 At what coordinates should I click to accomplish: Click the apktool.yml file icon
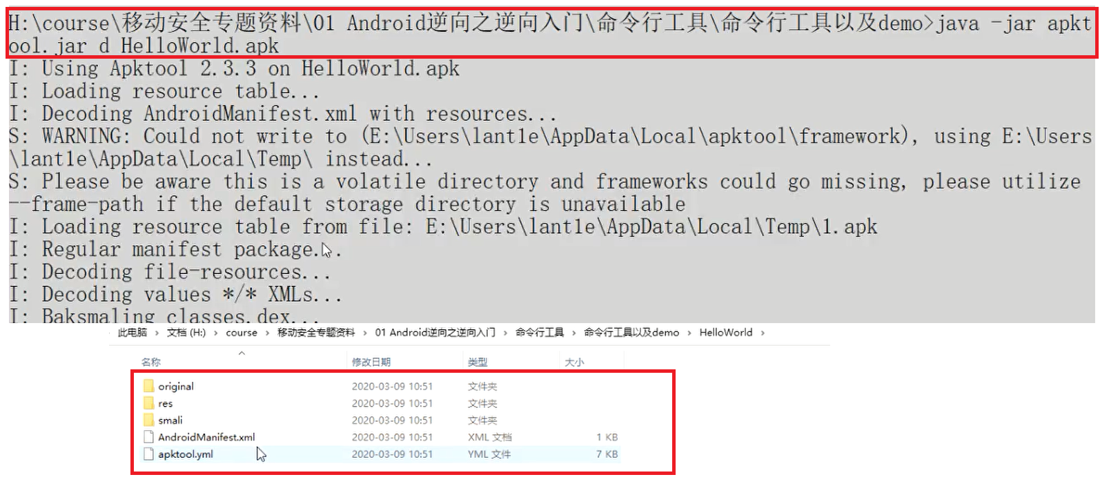[148, 454]
